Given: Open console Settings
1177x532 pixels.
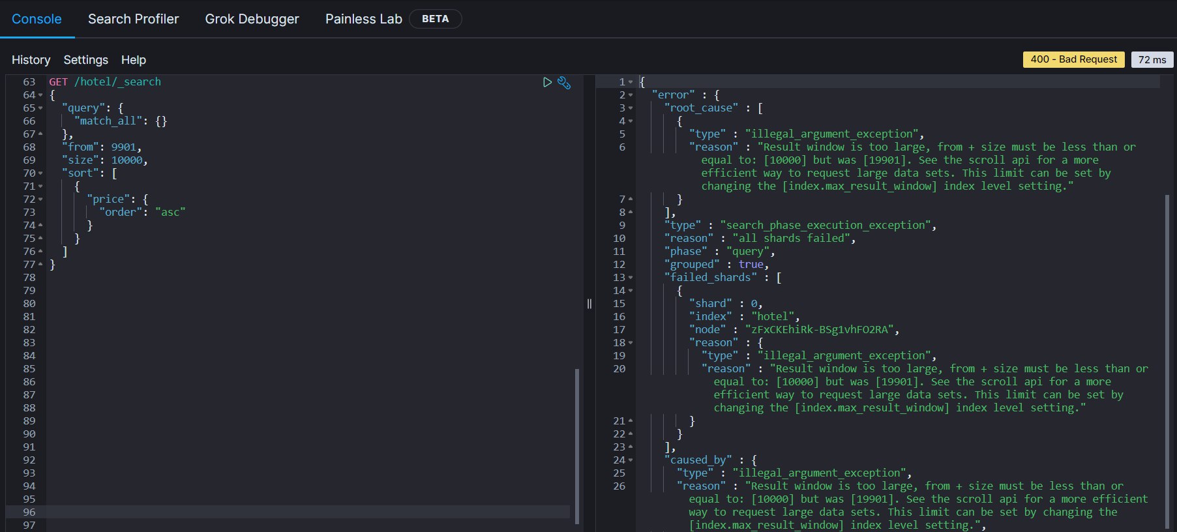Looking at the screenshot, I should pyautogui.click(x=85, y=60).
